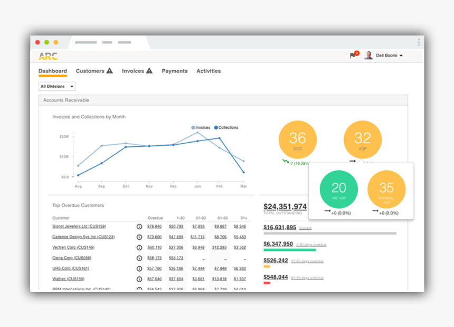
Task: Click the green 1-30 days bar
Action: coord(289,250)
